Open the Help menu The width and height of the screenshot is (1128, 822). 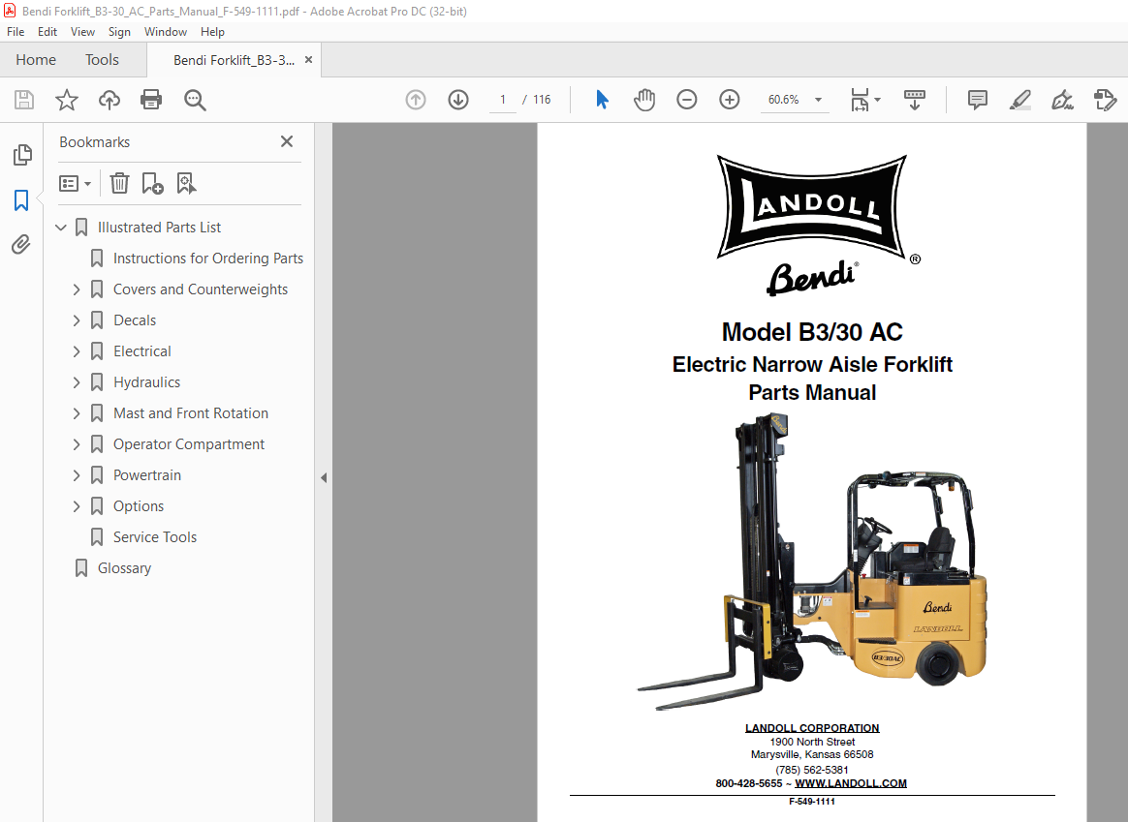[212, 32]
